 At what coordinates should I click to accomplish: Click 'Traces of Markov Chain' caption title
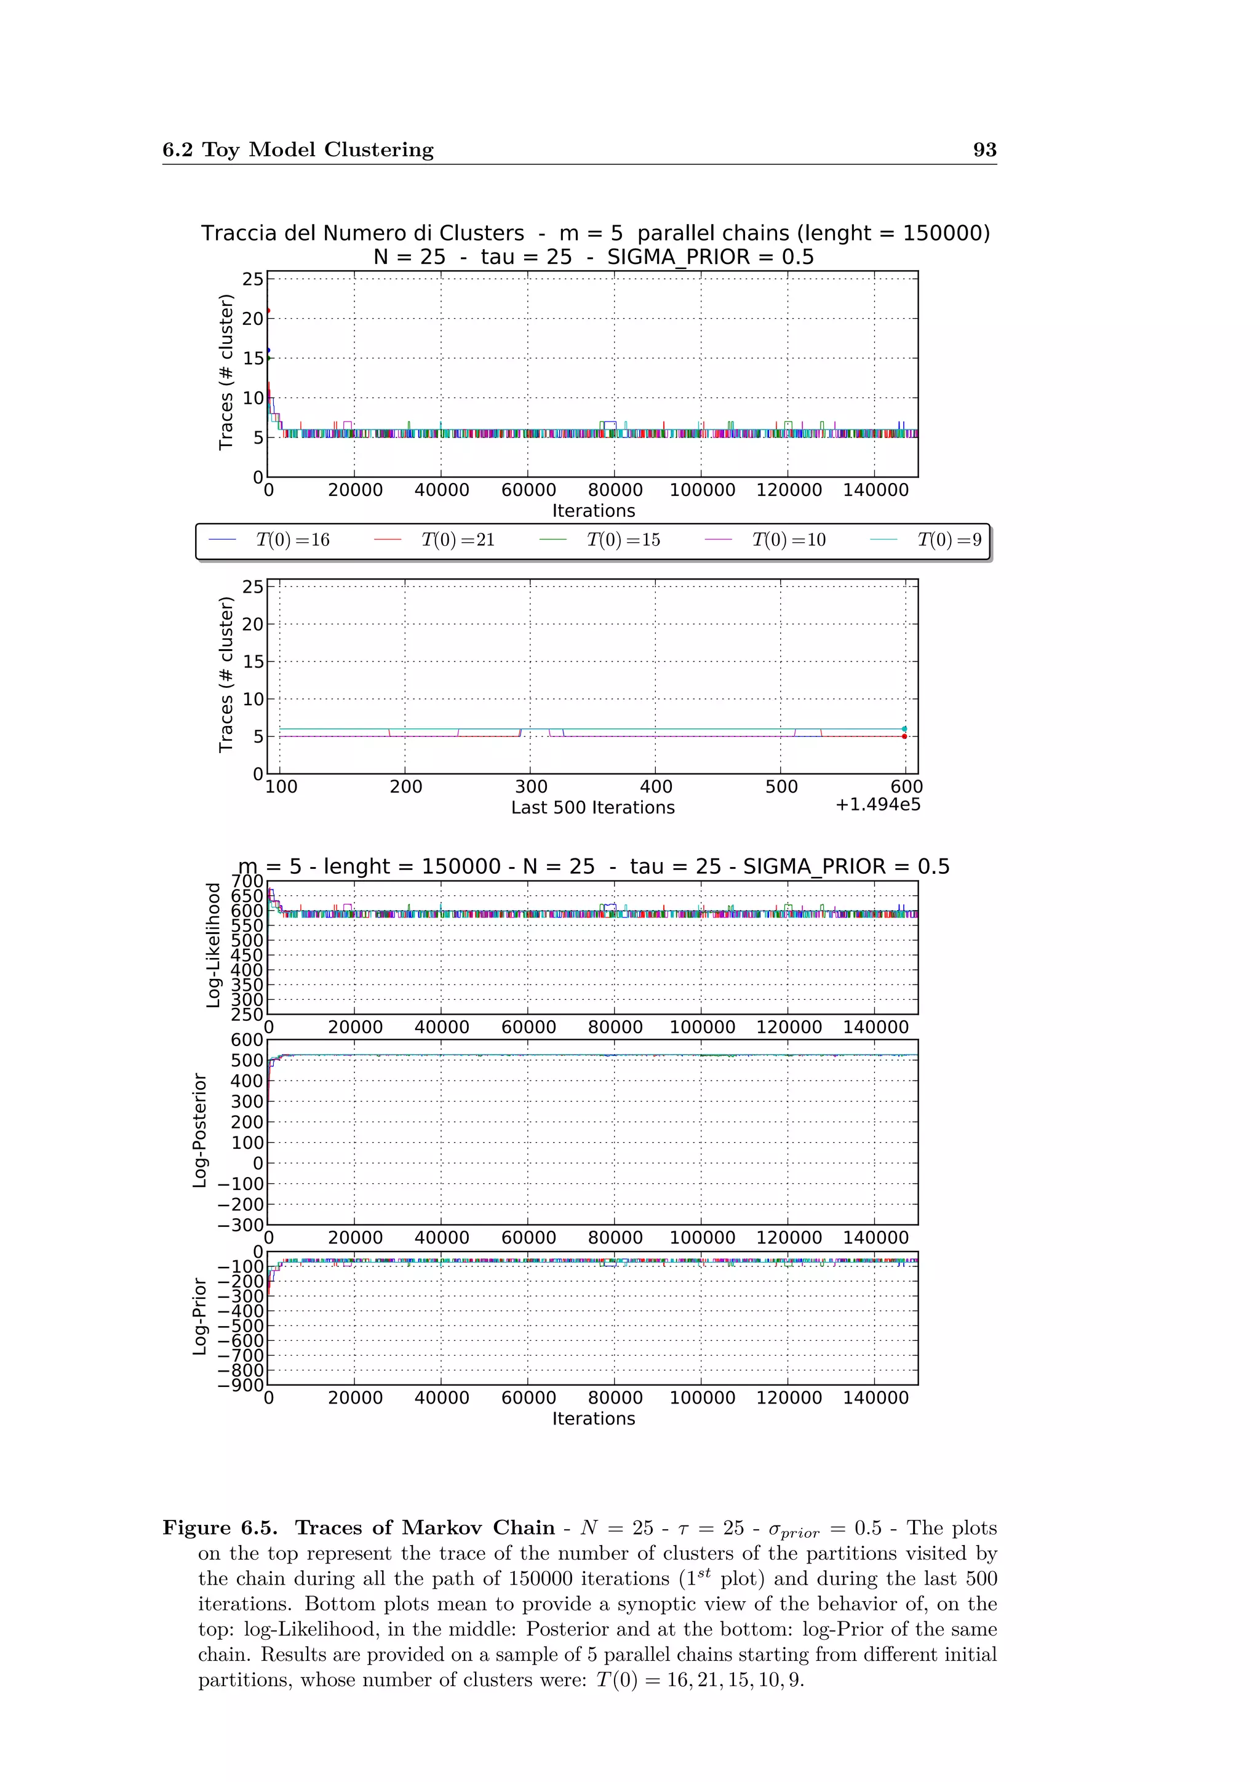[x=425, y=1528]
